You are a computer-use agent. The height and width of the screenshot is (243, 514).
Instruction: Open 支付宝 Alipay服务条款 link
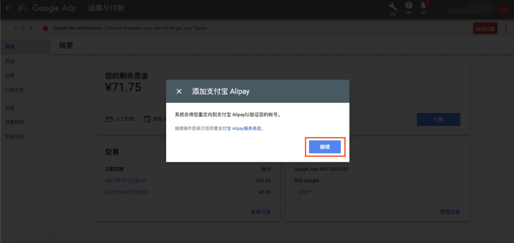click(239, 129)
